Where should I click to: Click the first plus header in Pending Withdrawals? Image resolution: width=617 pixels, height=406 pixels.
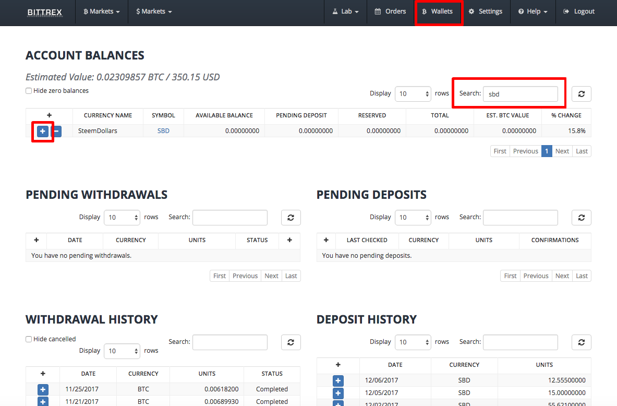tap(36, 240)
